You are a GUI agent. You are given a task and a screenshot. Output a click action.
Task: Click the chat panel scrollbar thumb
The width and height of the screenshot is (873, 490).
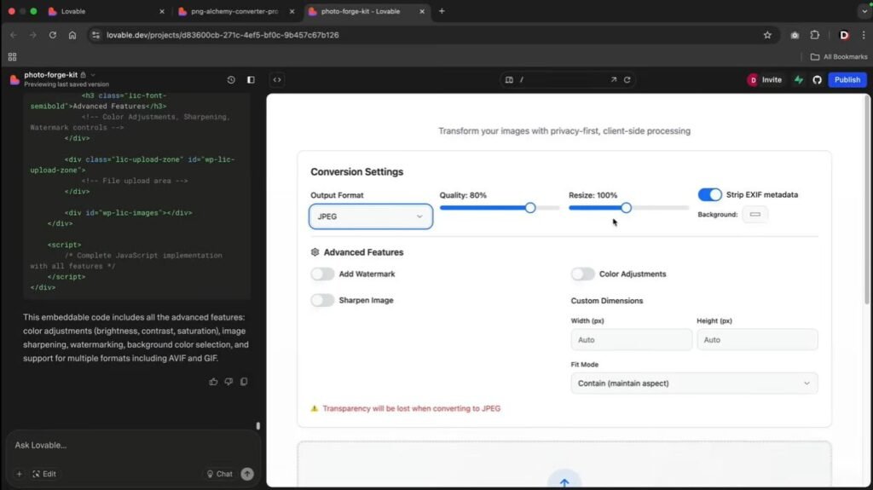257,426
